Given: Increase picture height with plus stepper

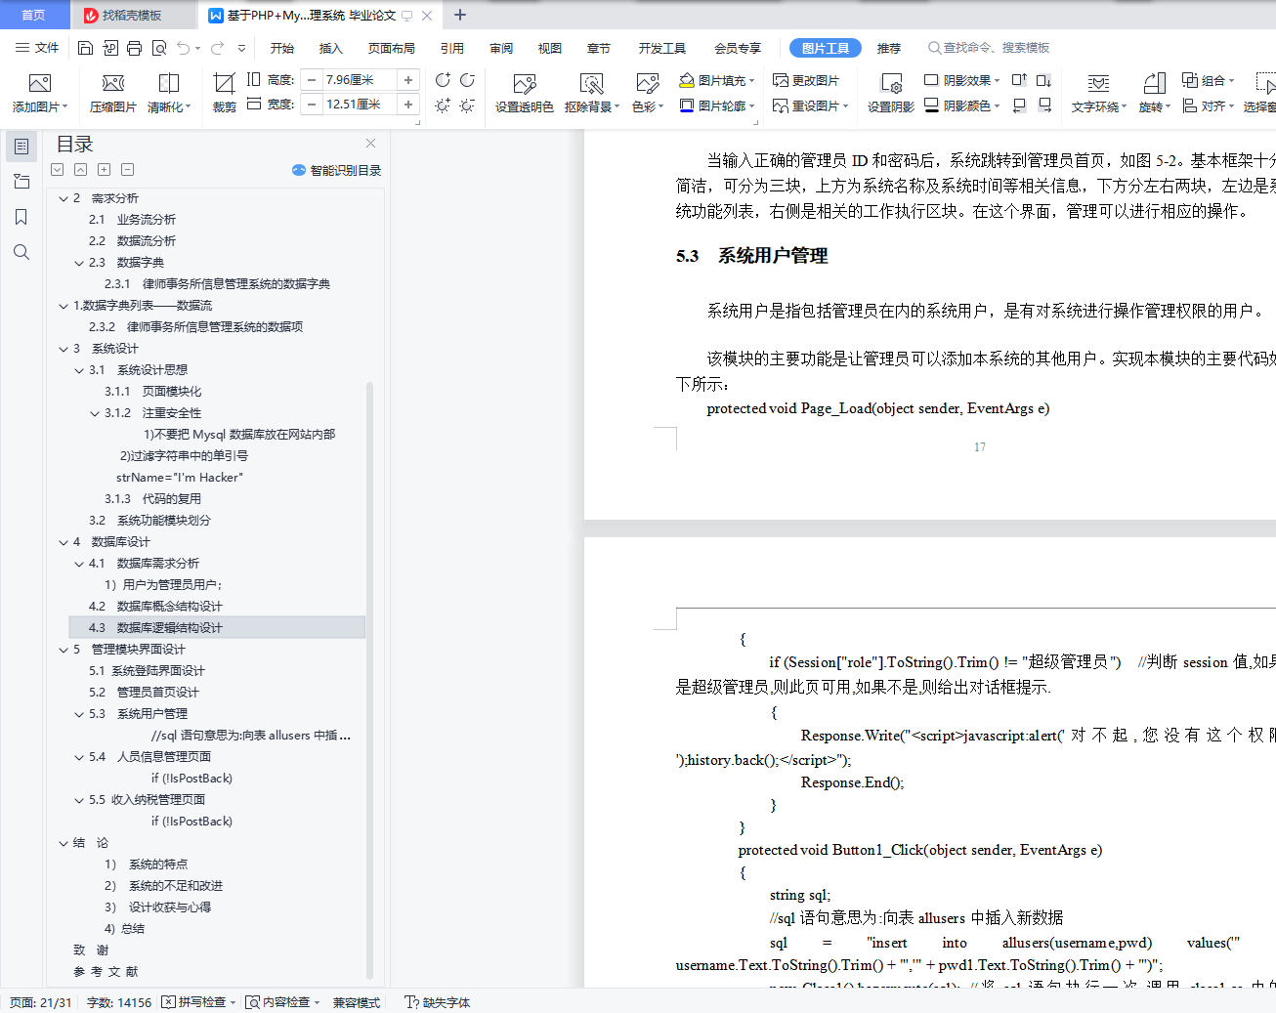Looking at the screenshot, I should click(x=408, y=80).
